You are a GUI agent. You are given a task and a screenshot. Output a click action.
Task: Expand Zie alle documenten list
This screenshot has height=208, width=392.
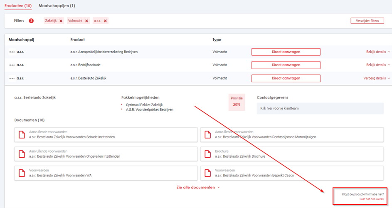tap(198, 188)
